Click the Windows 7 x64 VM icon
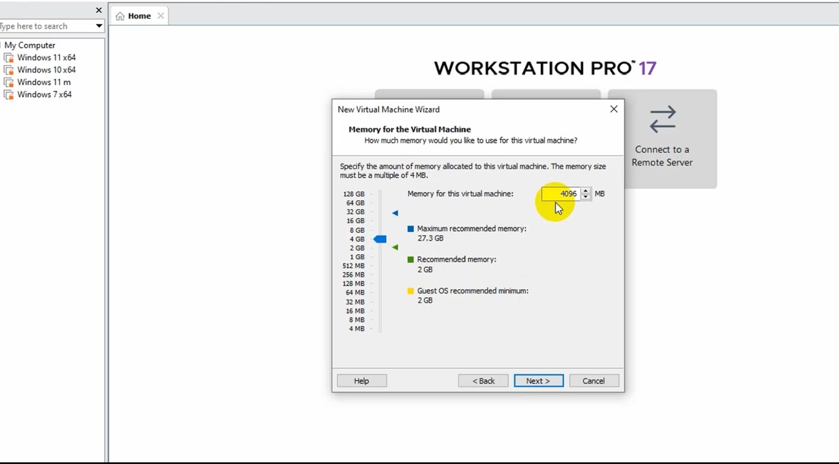The height and width of the screenshot is (464, 839). [x=8, y=95]
